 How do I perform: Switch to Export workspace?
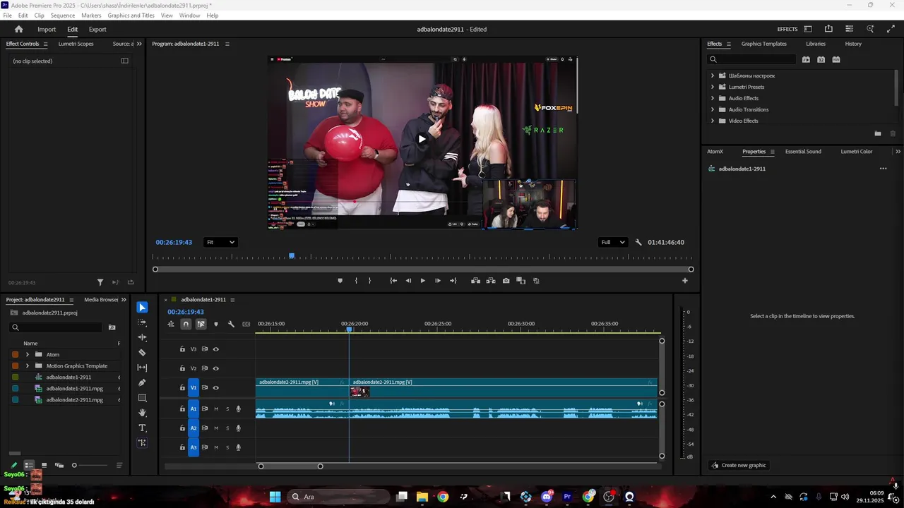[x=97, y=30]
